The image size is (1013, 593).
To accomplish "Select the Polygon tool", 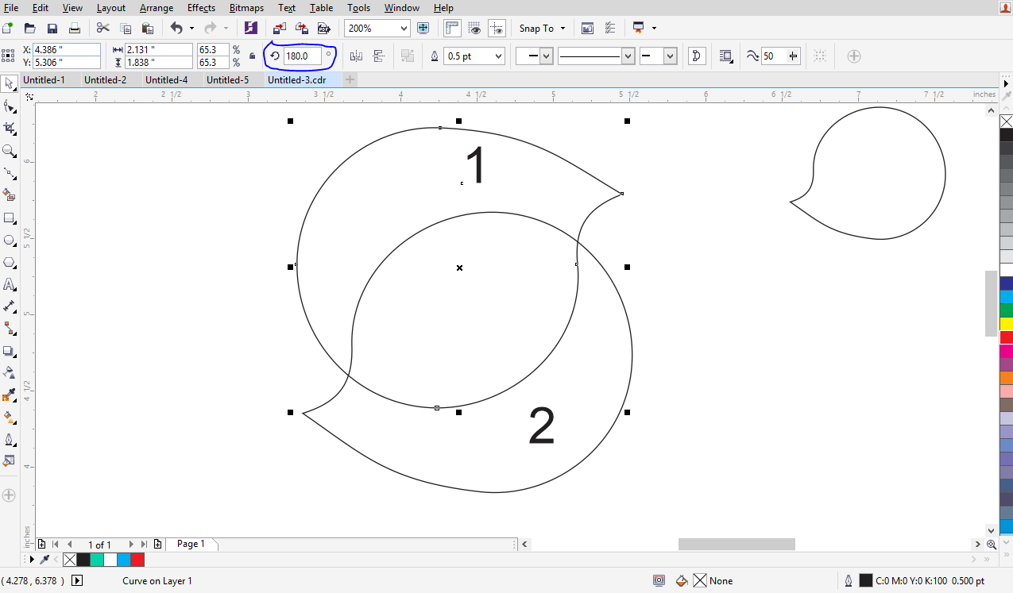I will click(10, 262).
